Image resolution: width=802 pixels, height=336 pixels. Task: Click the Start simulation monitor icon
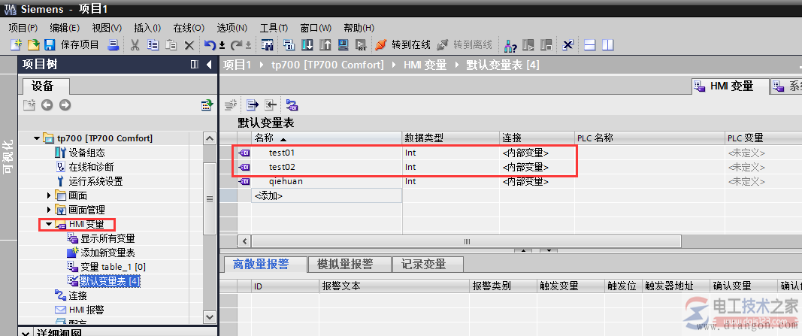[343, 45]
